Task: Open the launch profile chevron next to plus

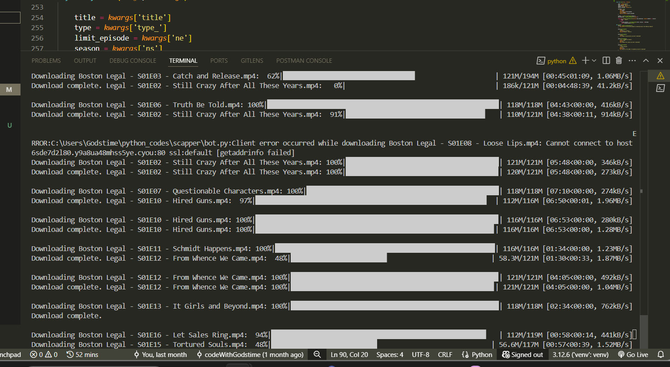Action: 594,61
